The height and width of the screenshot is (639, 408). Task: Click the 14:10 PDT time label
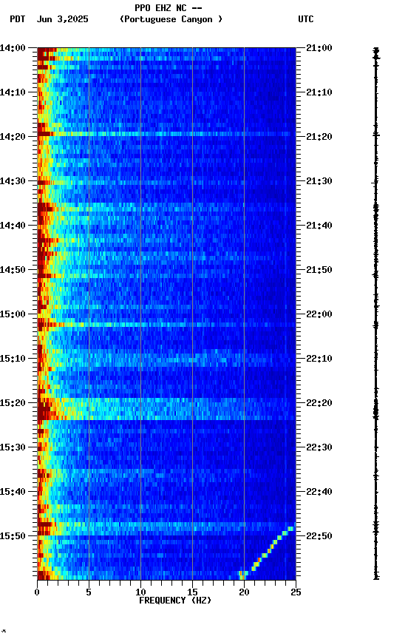click(x=13, y=92)
